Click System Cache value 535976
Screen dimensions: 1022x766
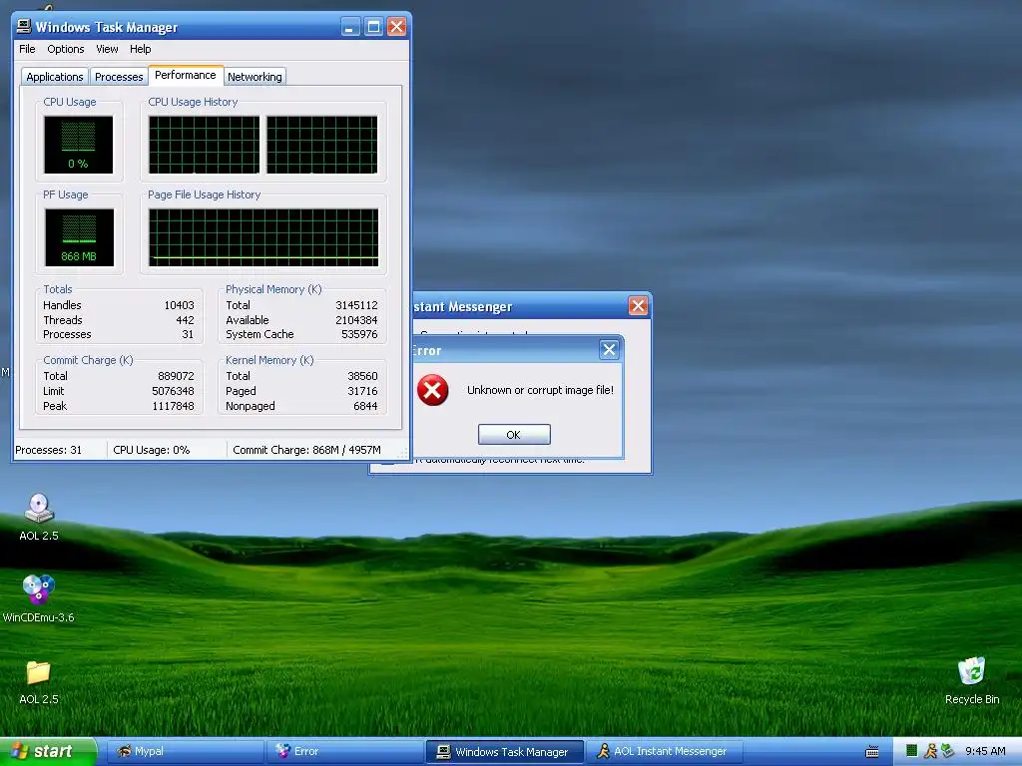(x=359, y=334)
